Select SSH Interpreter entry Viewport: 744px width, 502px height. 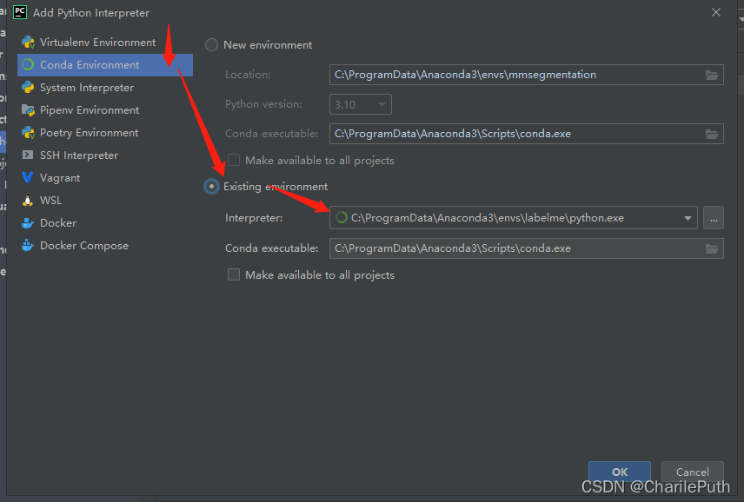click(105, 155)
